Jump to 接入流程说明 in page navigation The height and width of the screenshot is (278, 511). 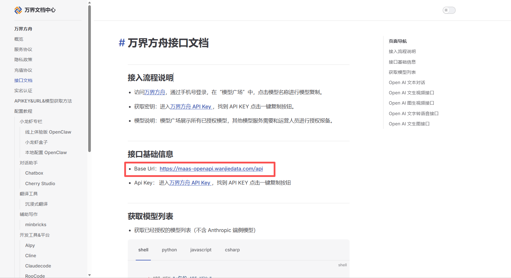coord(402,51)
